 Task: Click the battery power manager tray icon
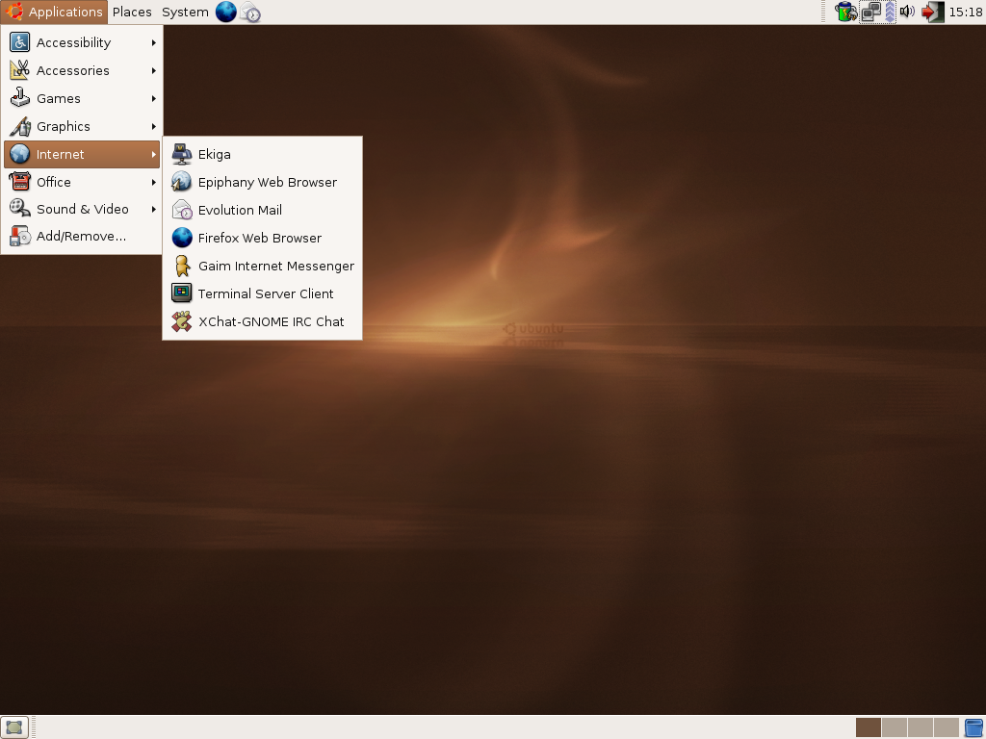tap(845, 12)
